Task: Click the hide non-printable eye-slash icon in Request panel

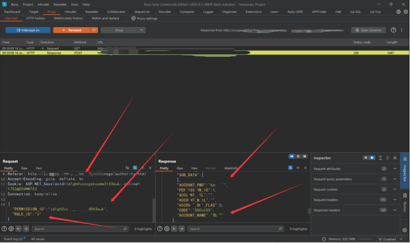Action: click(127, 167)
